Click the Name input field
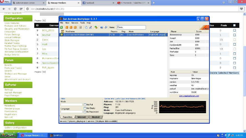The image size is (246, 138). click(131, 27)
